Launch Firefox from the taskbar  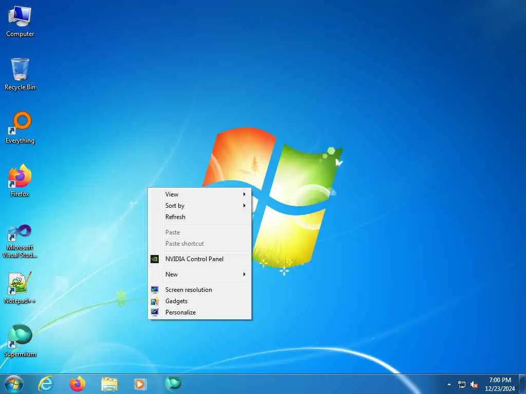pyautogui.click(x=78, y=384)
